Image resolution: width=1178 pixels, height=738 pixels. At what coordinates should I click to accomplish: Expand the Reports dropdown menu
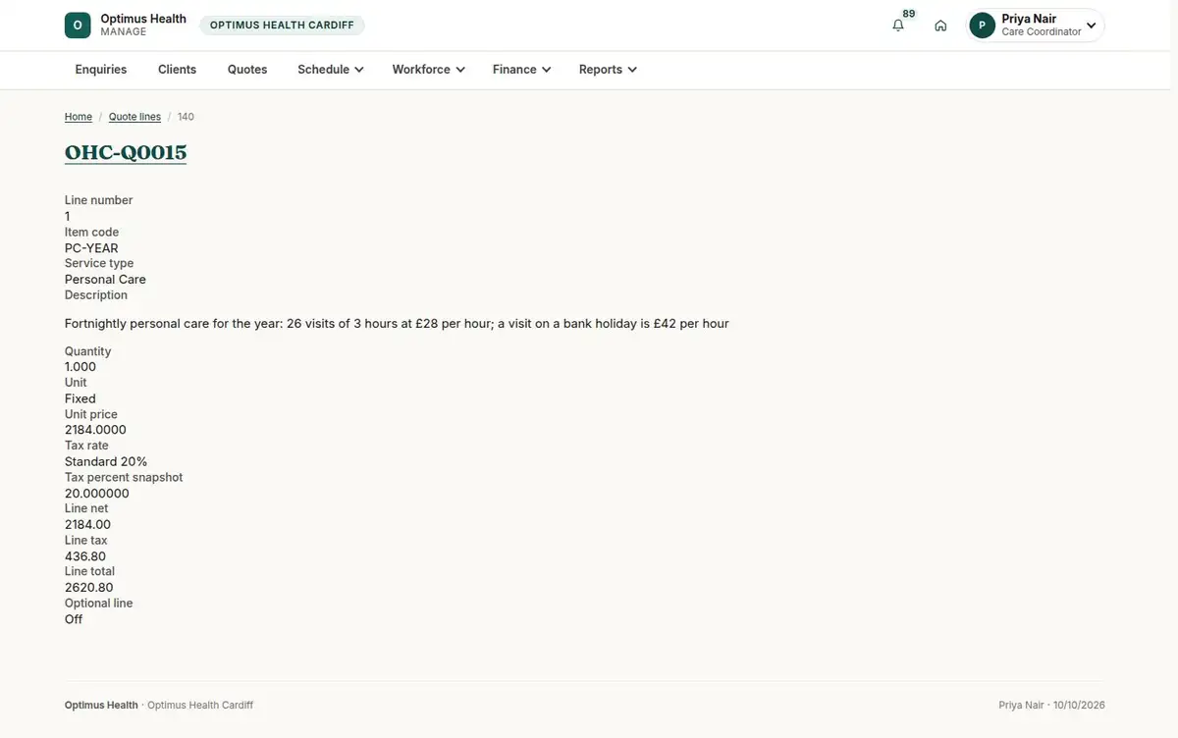[x=608, y=70]
